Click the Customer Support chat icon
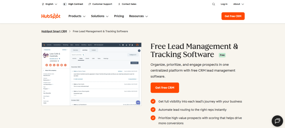 click(x=90, y=4)
